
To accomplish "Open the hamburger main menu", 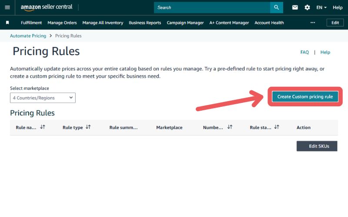I will [7, 7].
